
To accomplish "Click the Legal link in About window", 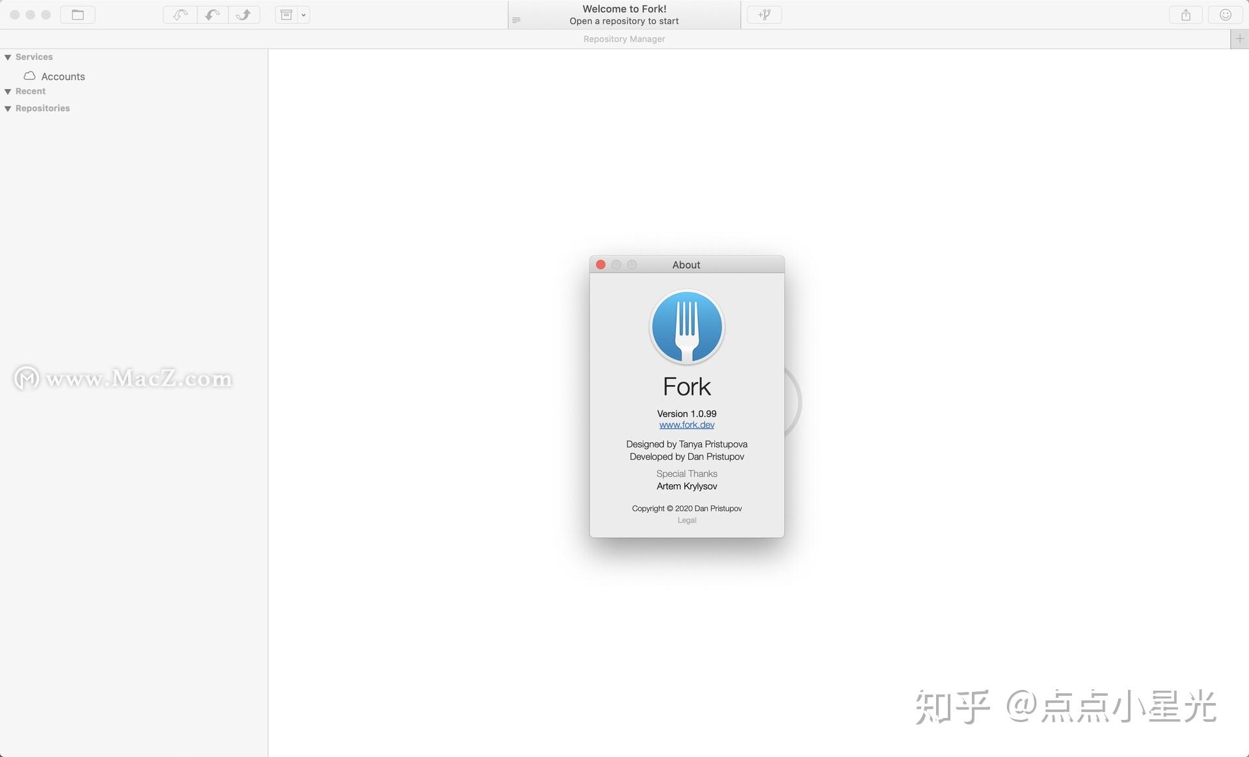I will (686, 520).
